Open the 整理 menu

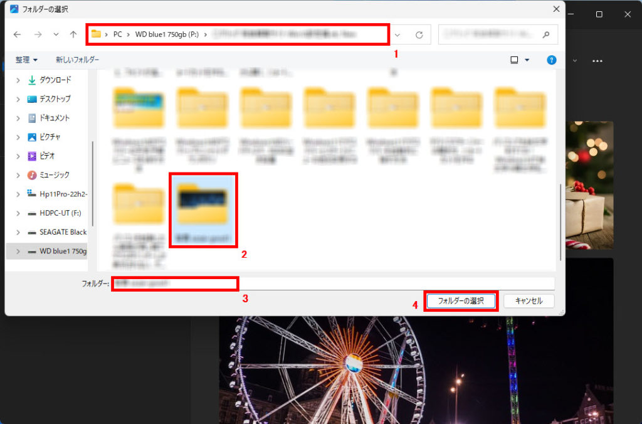[x=26, y=60]
